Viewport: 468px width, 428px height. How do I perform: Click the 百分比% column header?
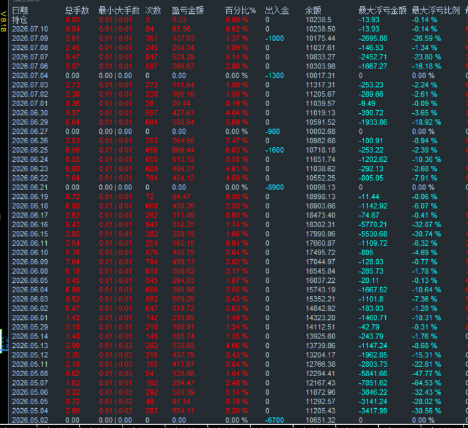pos(240,11)
